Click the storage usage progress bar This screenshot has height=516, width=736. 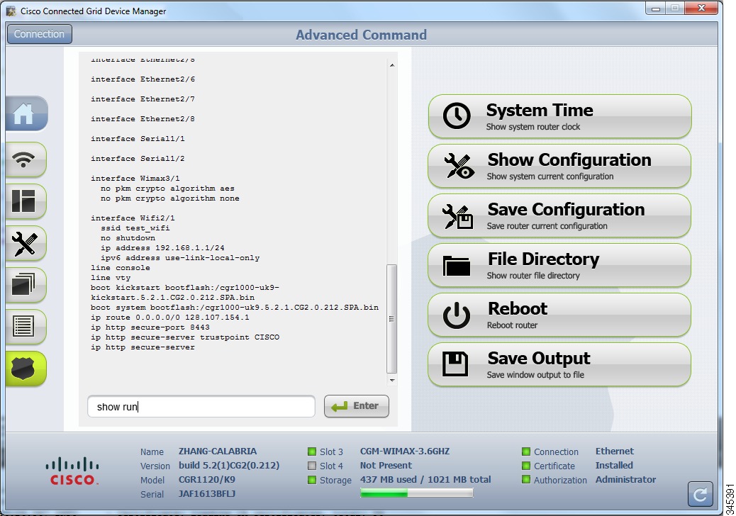tap(416, 493)
